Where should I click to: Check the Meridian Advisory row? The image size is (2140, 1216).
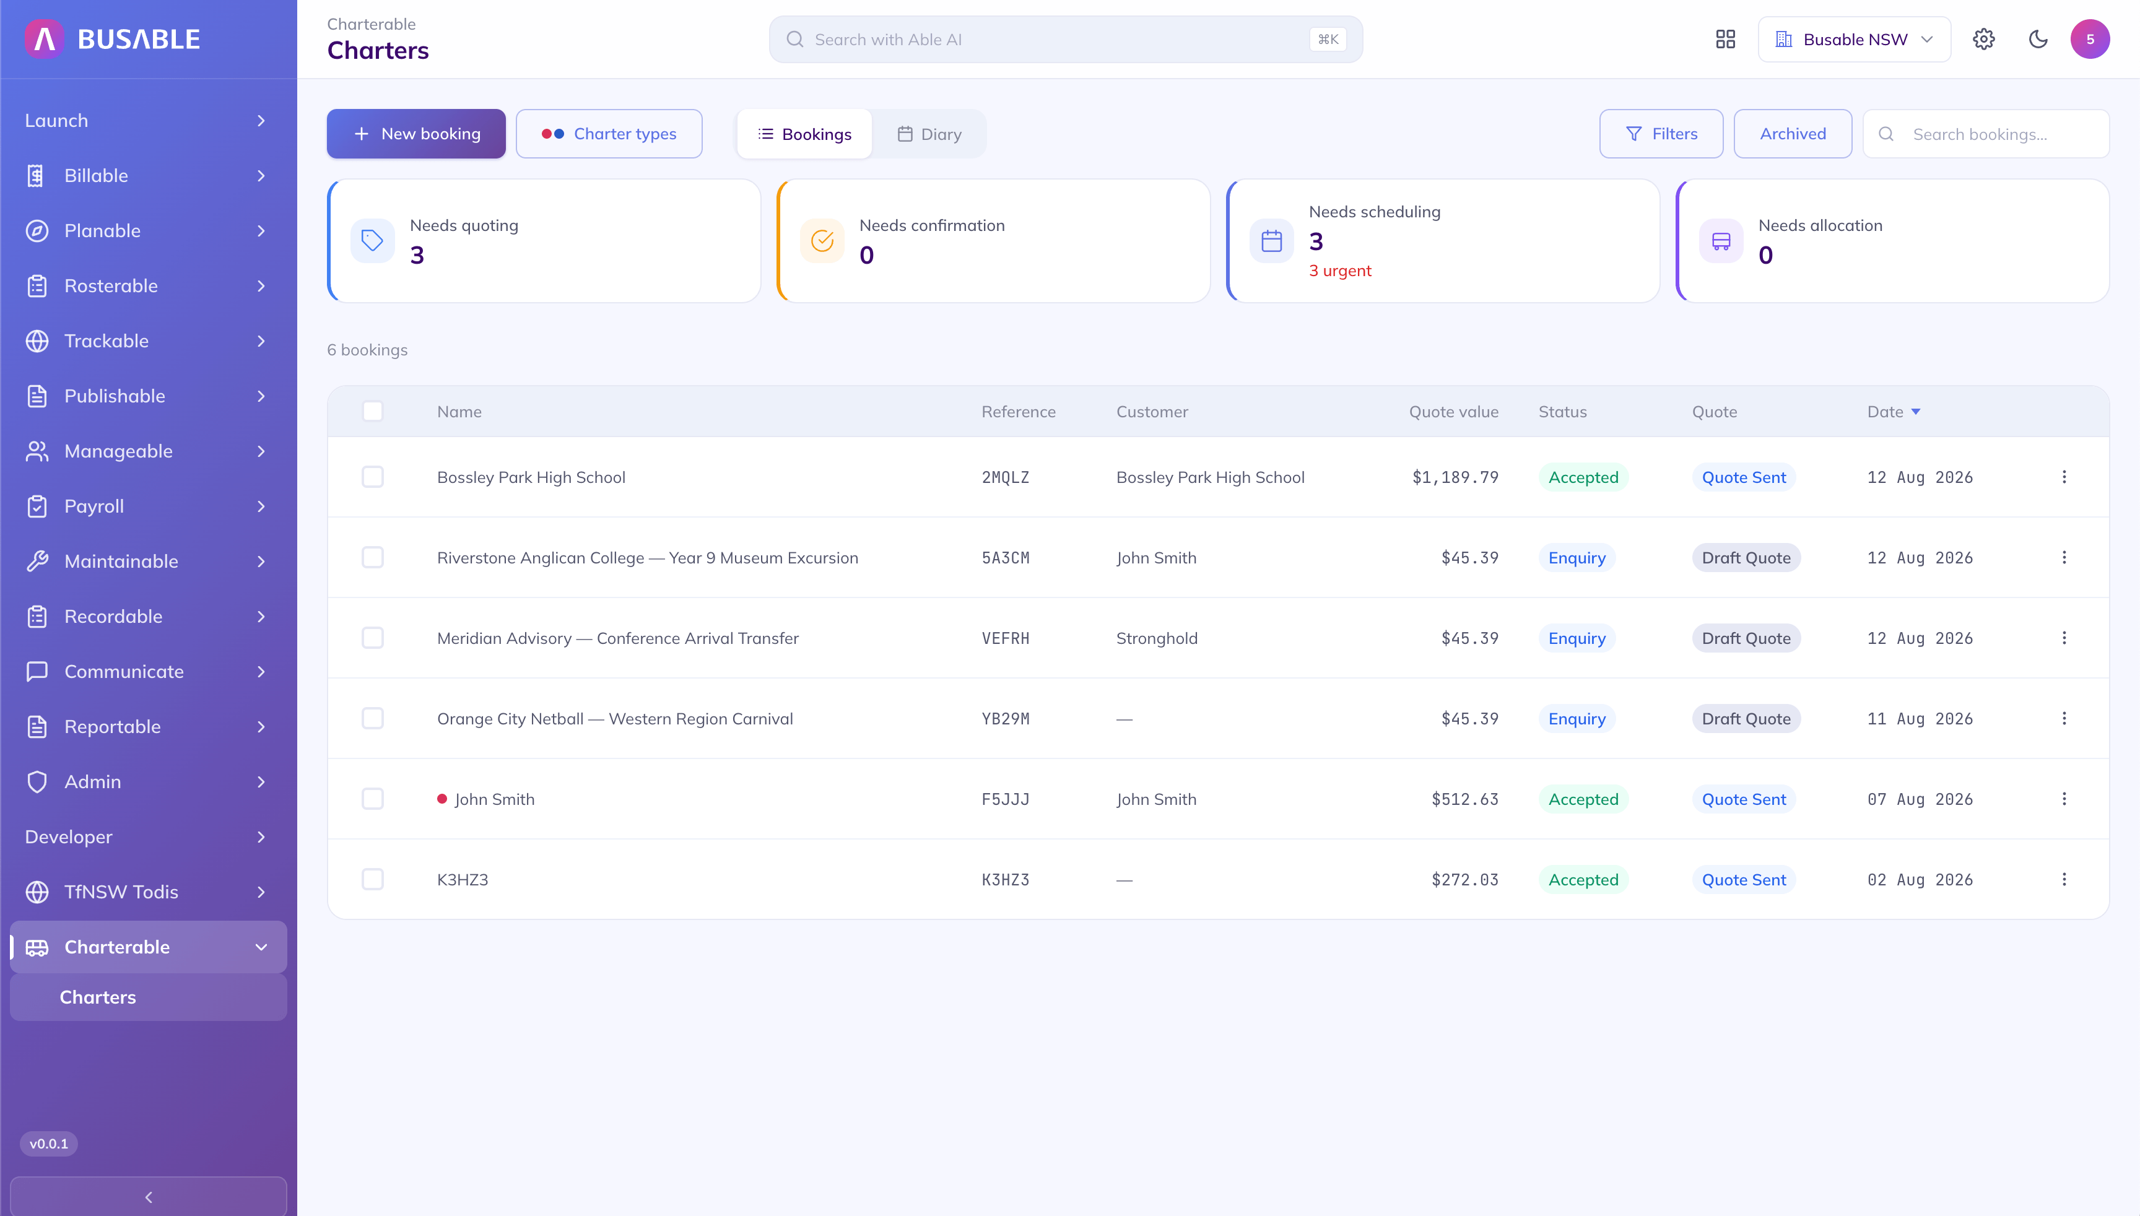[373, 638]
